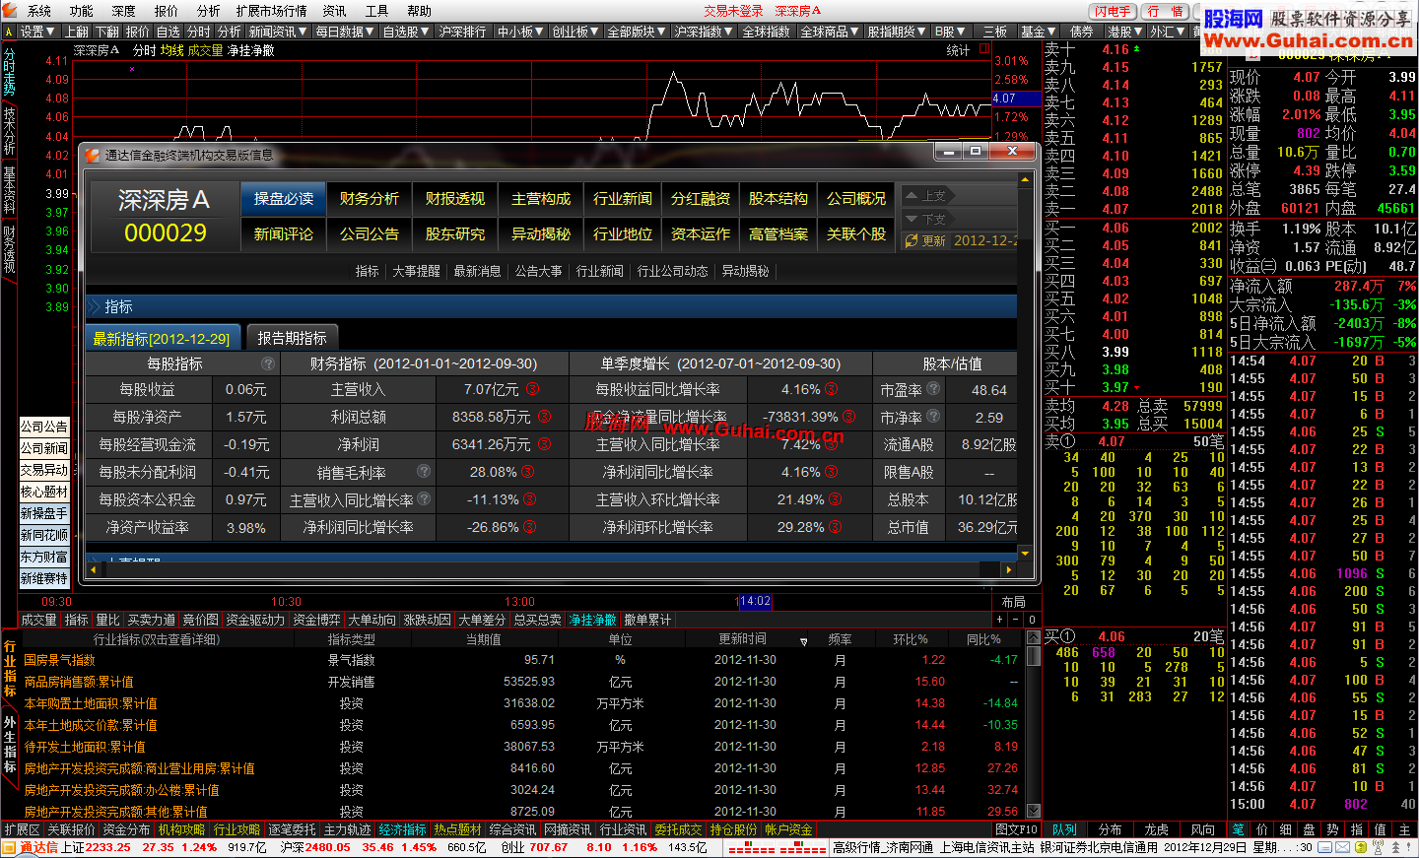Screen dimensions: 1419x858
Task: Click the minus zoom icon under 布局
Action: 1015,620
